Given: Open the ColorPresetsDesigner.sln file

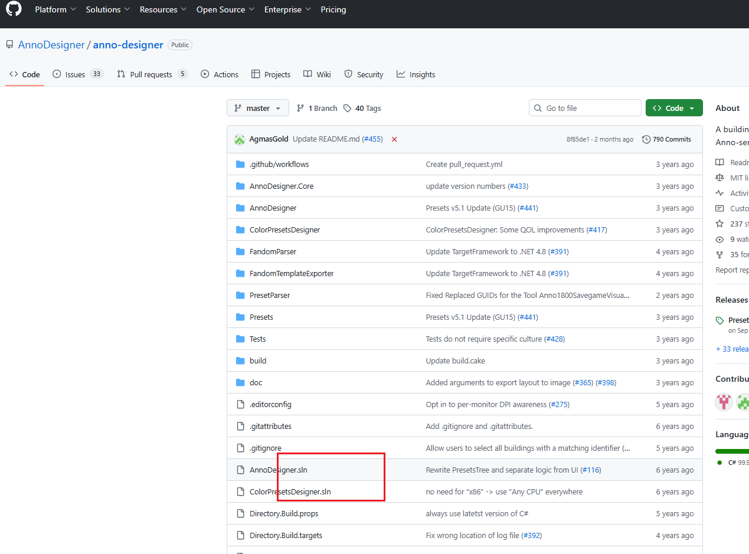Looking at the screenshot, I should point(290,491).
